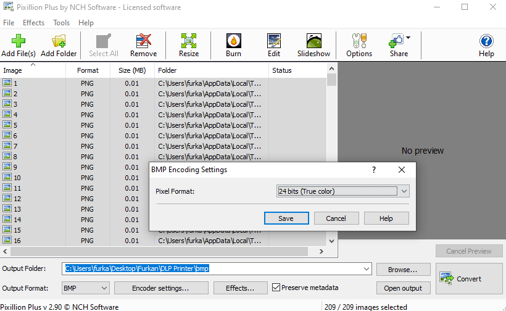Click the horizontal scroll right arrow

321,251
